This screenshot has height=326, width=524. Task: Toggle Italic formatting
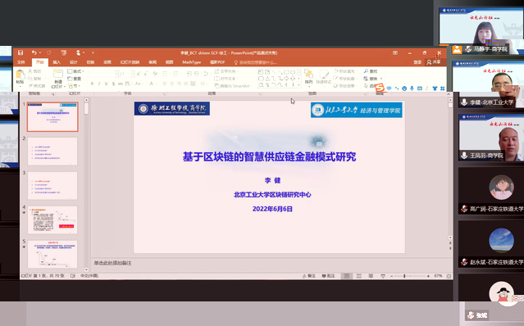pos(99,84)
